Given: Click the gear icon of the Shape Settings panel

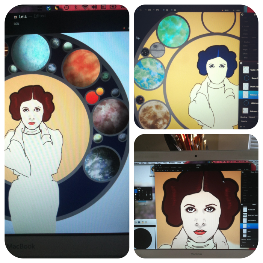Looking at the screenshot, I should point(243,172).
